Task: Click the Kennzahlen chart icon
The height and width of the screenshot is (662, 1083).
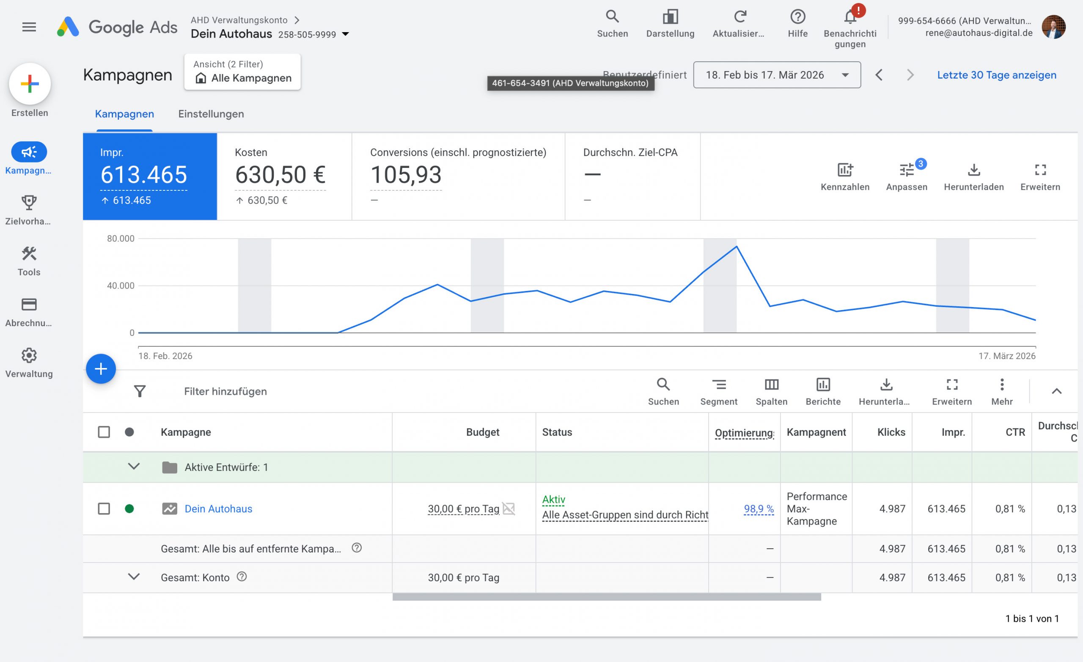Action: tap(844, 170)
